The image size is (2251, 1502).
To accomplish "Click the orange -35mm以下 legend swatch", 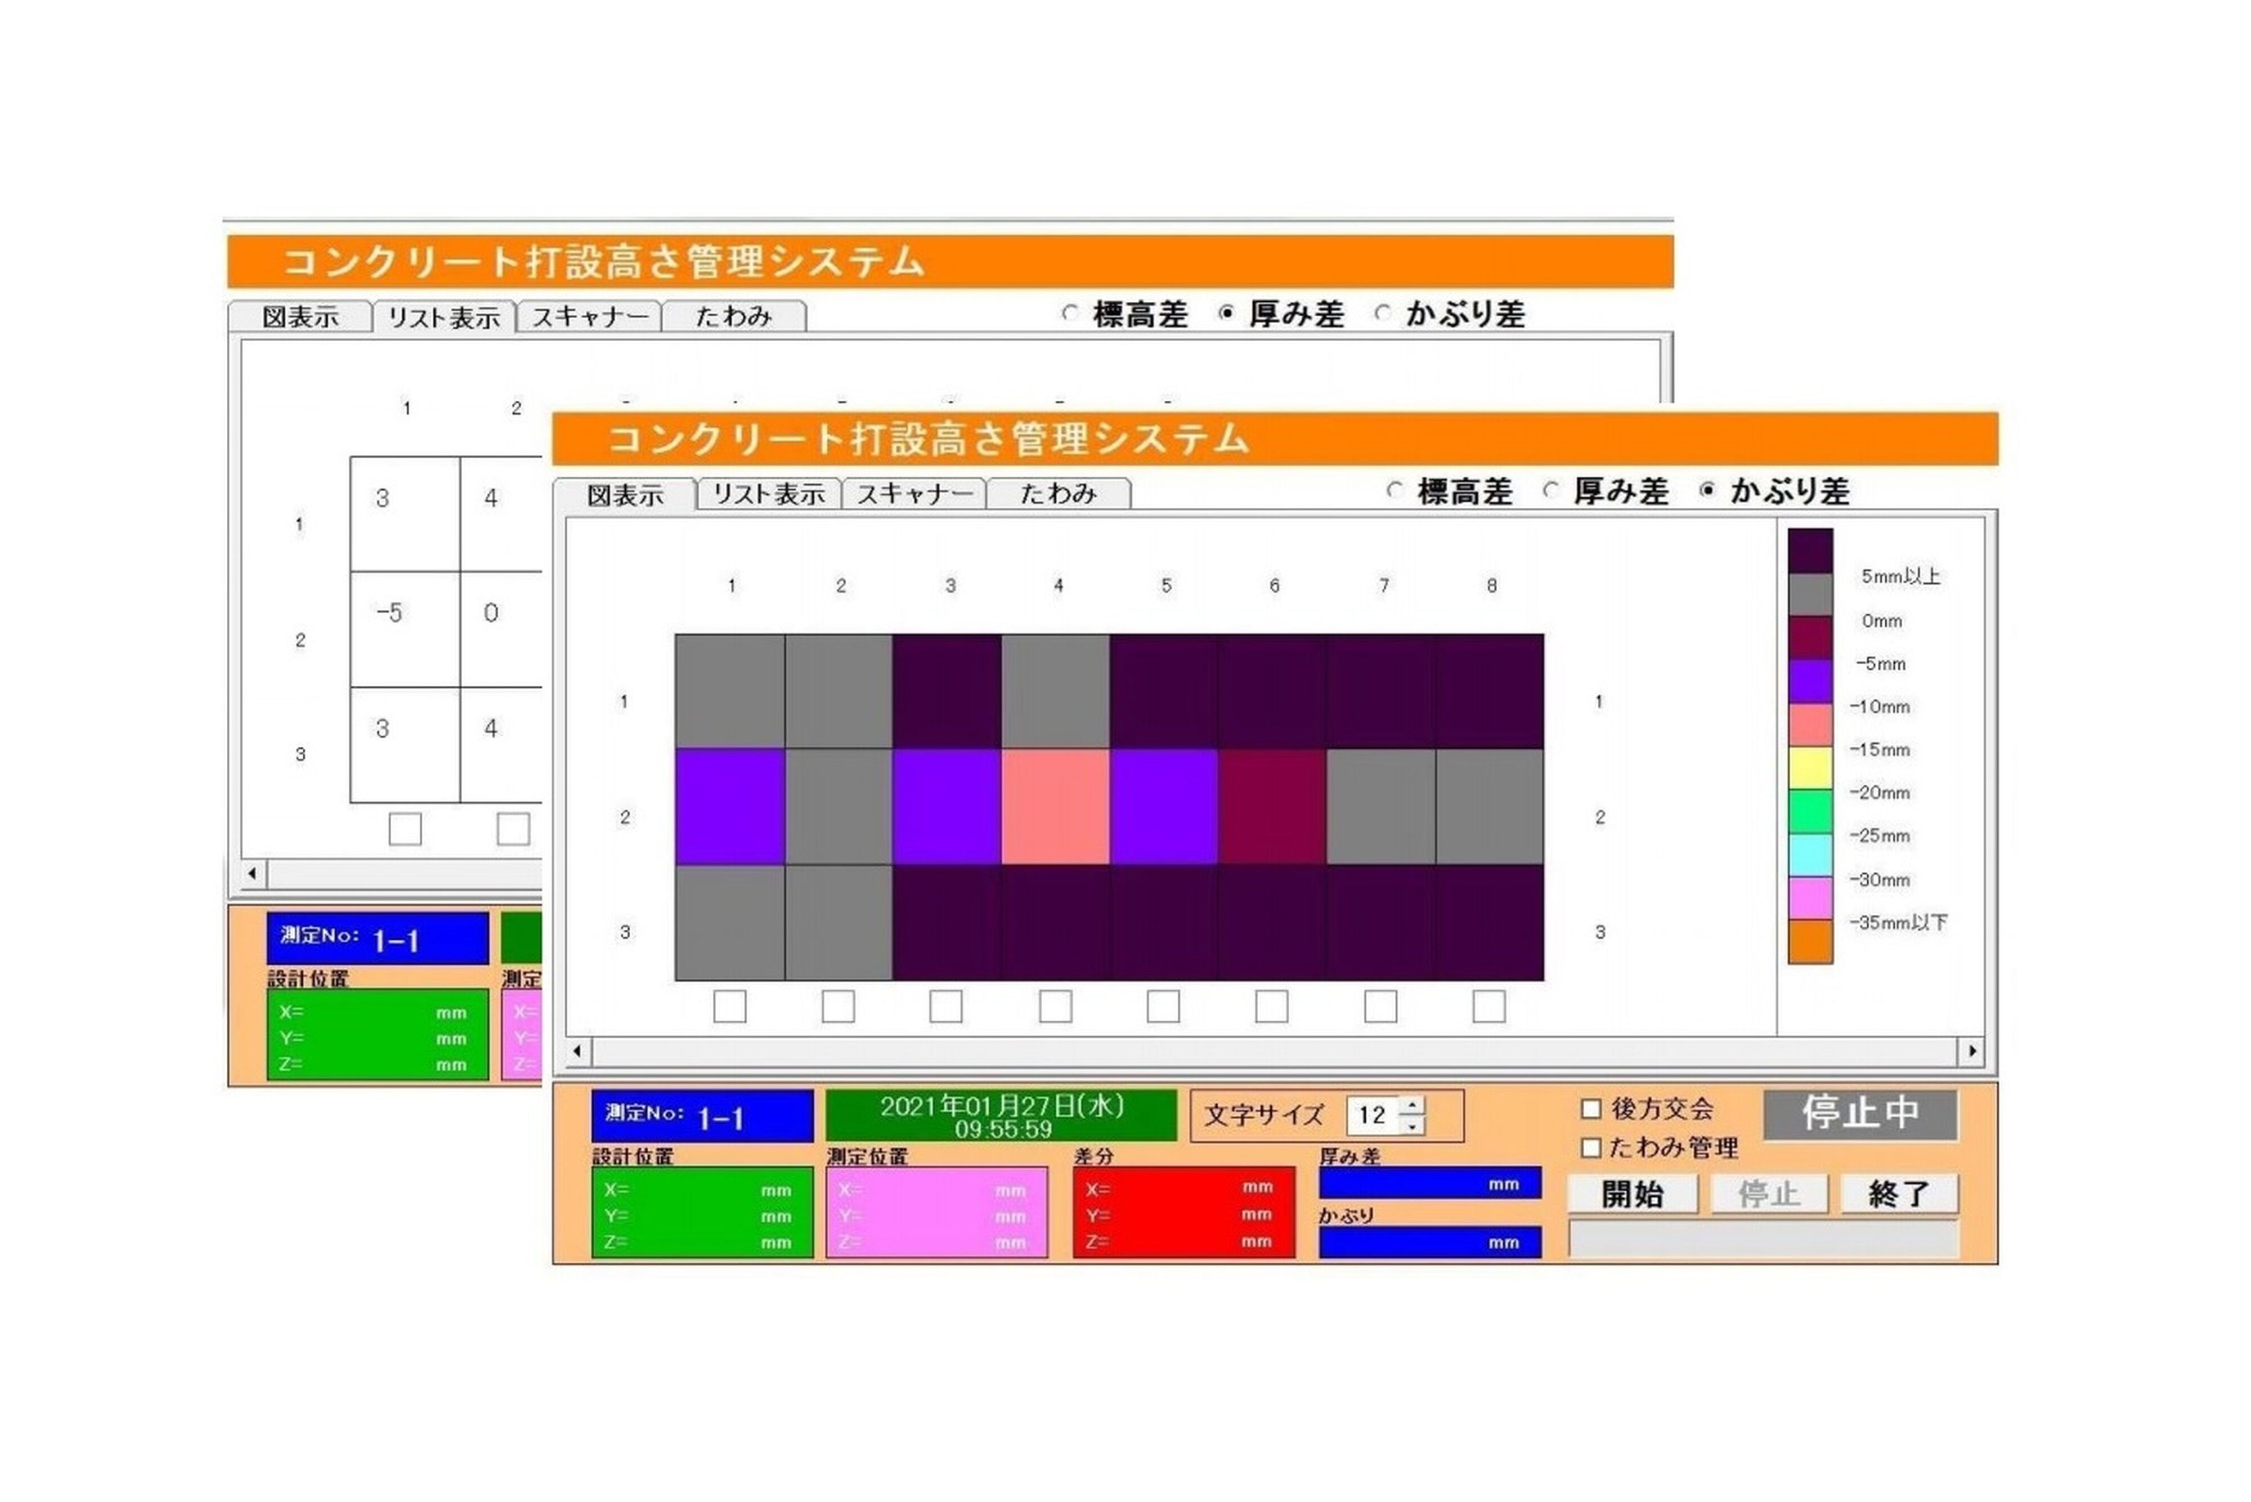I will pyautogui.click(x=1810, y=942).
